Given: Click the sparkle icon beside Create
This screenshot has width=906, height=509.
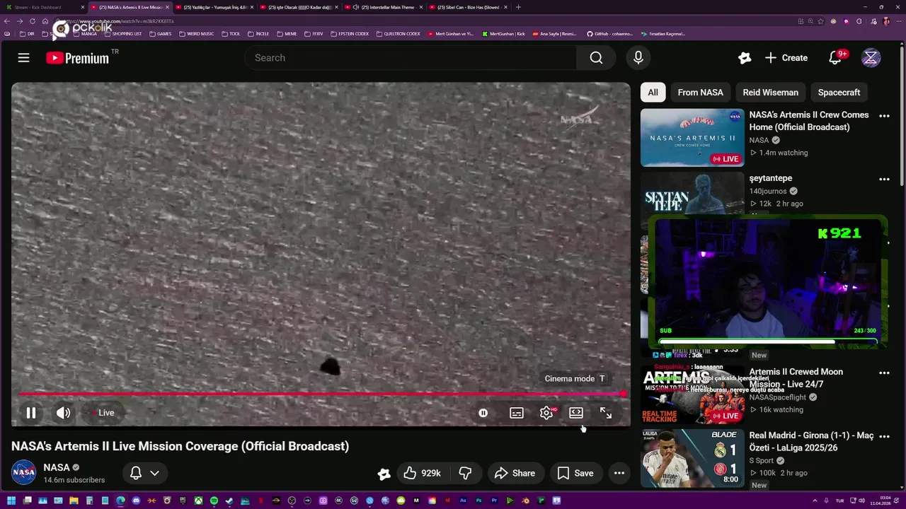Looking at the screenshot, I should tap(744, 58).
